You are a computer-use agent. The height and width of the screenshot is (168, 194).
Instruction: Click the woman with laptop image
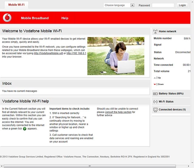[116, 56]
